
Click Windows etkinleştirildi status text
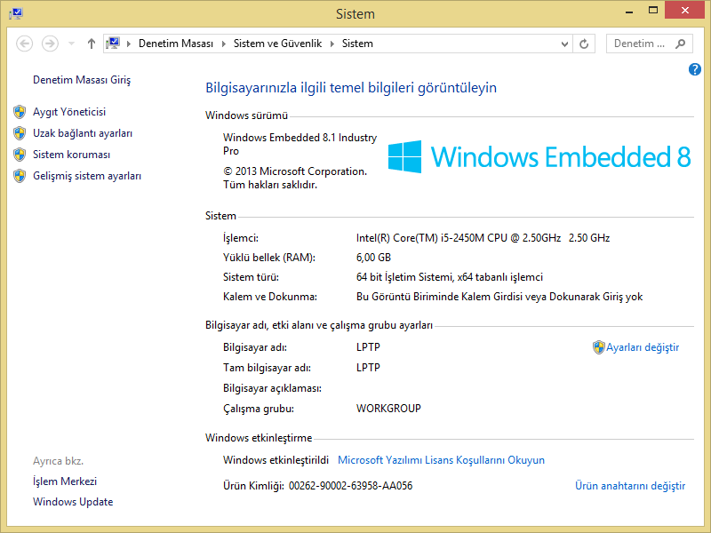pyautogui.click(x=276, y=460)
